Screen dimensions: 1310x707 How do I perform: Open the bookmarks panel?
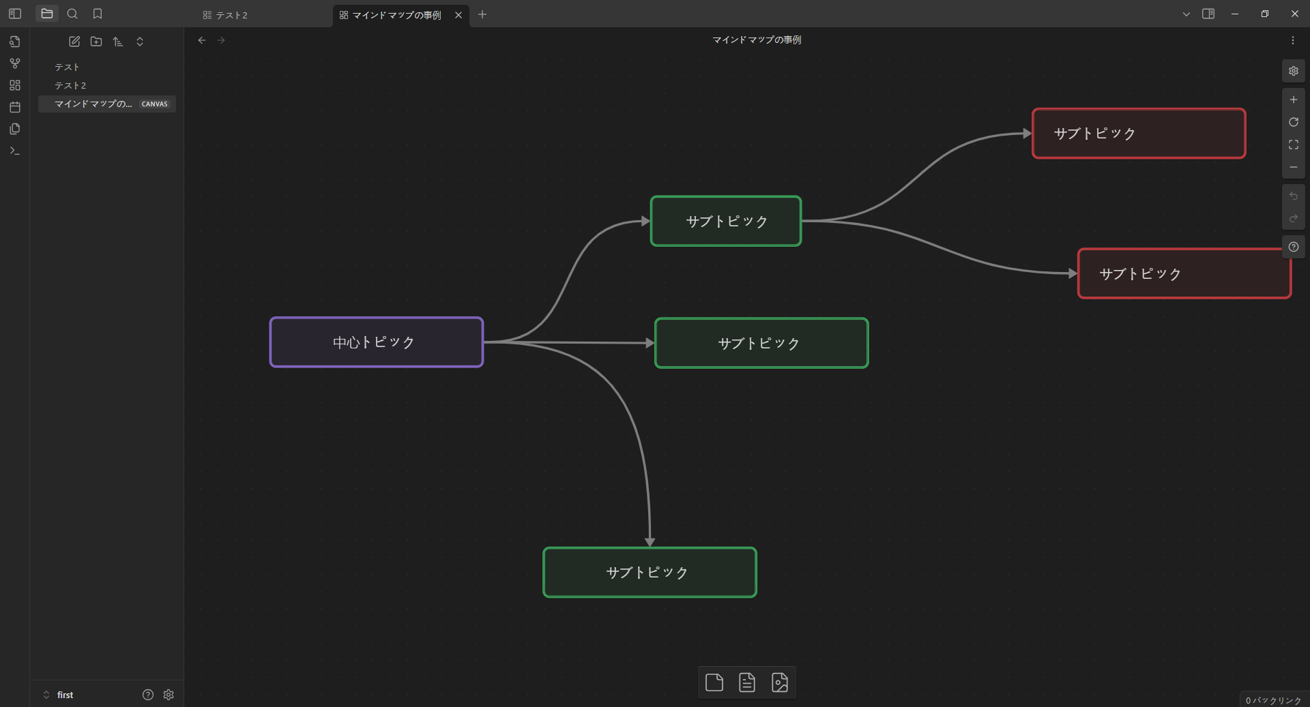(x=98, y=14)
